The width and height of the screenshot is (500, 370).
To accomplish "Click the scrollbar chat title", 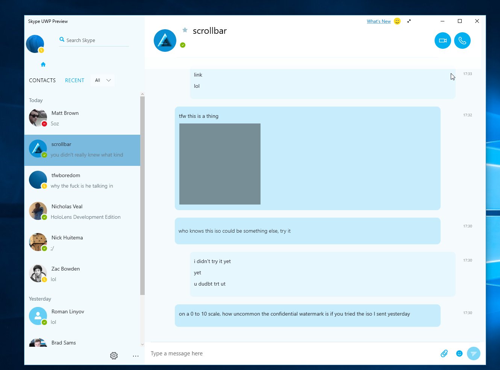I will (x=210, y=31).
